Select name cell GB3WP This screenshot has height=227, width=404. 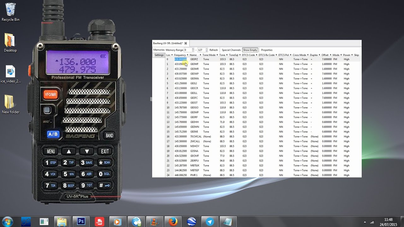tap(194, 74)
